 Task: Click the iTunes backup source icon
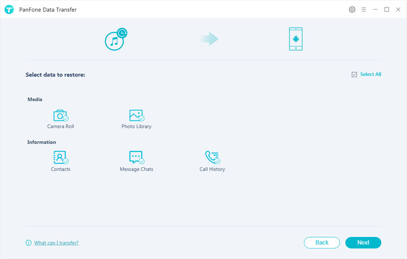tap(116, 39)
